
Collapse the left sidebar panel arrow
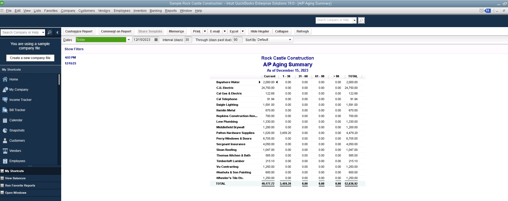57,32
